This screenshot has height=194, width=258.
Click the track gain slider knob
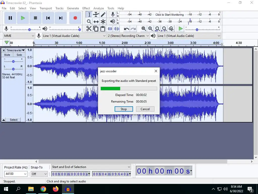pyautogui.click(x=13, y=61)
